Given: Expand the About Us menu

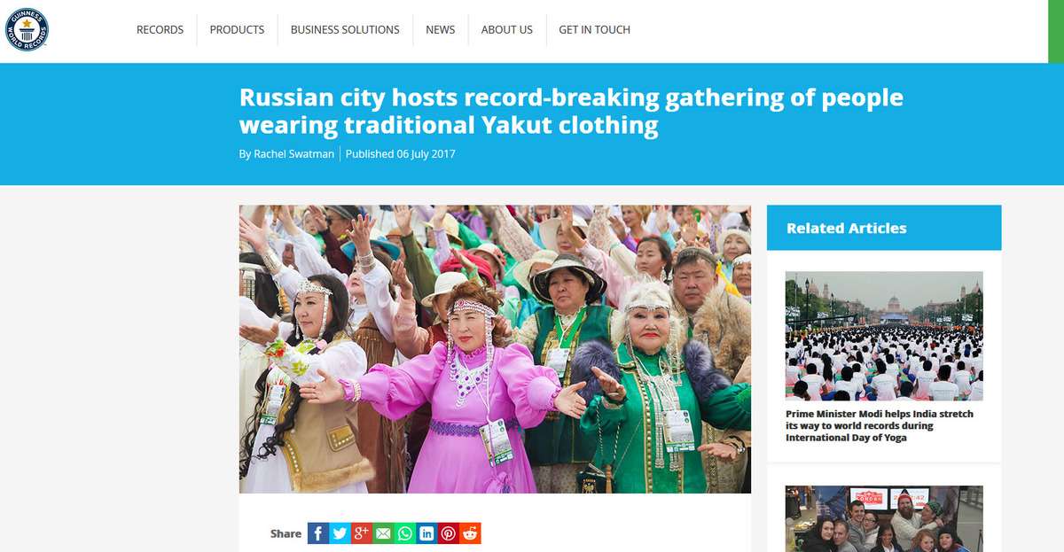Looking at the screenshot, I should [506, 29].
